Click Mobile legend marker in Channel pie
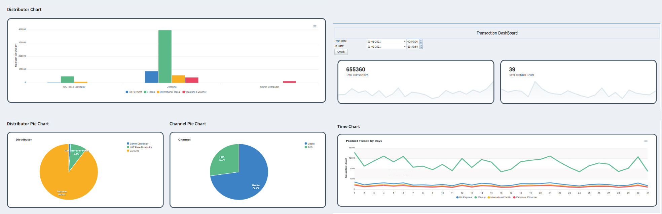The image size is (662, 214). tap(306, 144)
